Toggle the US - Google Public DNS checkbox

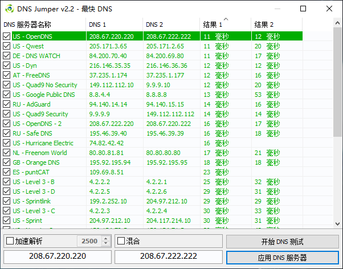tap(7, 95)
